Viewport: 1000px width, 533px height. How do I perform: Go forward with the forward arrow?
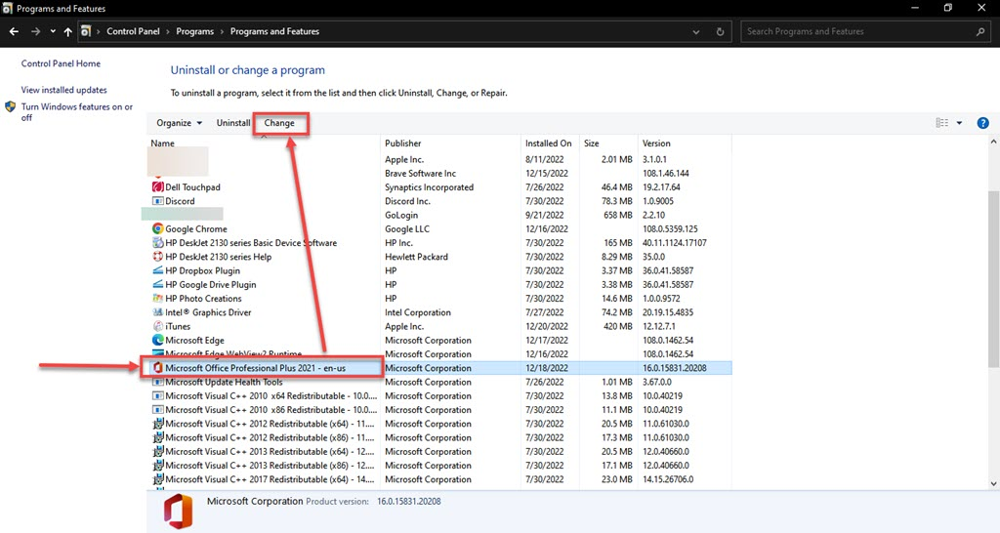click(36, 31)
